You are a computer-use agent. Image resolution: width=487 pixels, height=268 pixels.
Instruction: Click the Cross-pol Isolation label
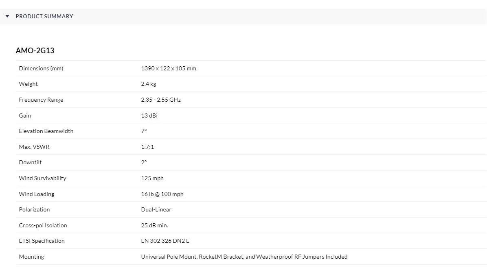[x=43, y=225]
